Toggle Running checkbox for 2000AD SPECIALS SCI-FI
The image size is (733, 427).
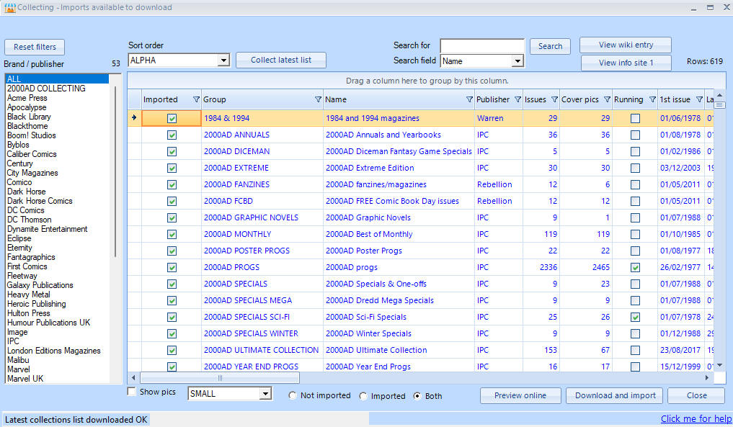tap(635, 318)
